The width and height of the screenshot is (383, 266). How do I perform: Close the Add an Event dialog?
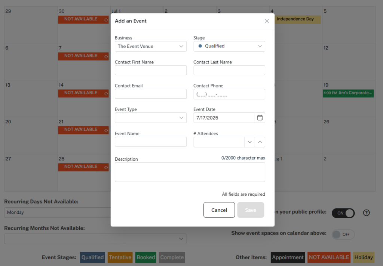click(x=267, y=21)
